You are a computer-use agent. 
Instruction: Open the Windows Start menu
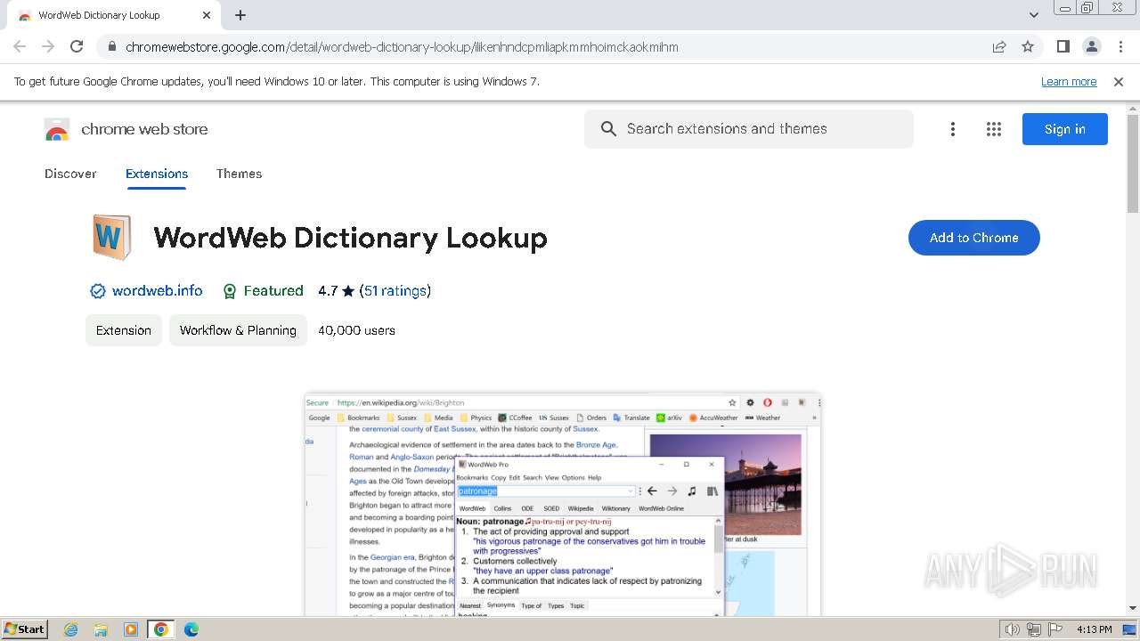tap(25, 629)
